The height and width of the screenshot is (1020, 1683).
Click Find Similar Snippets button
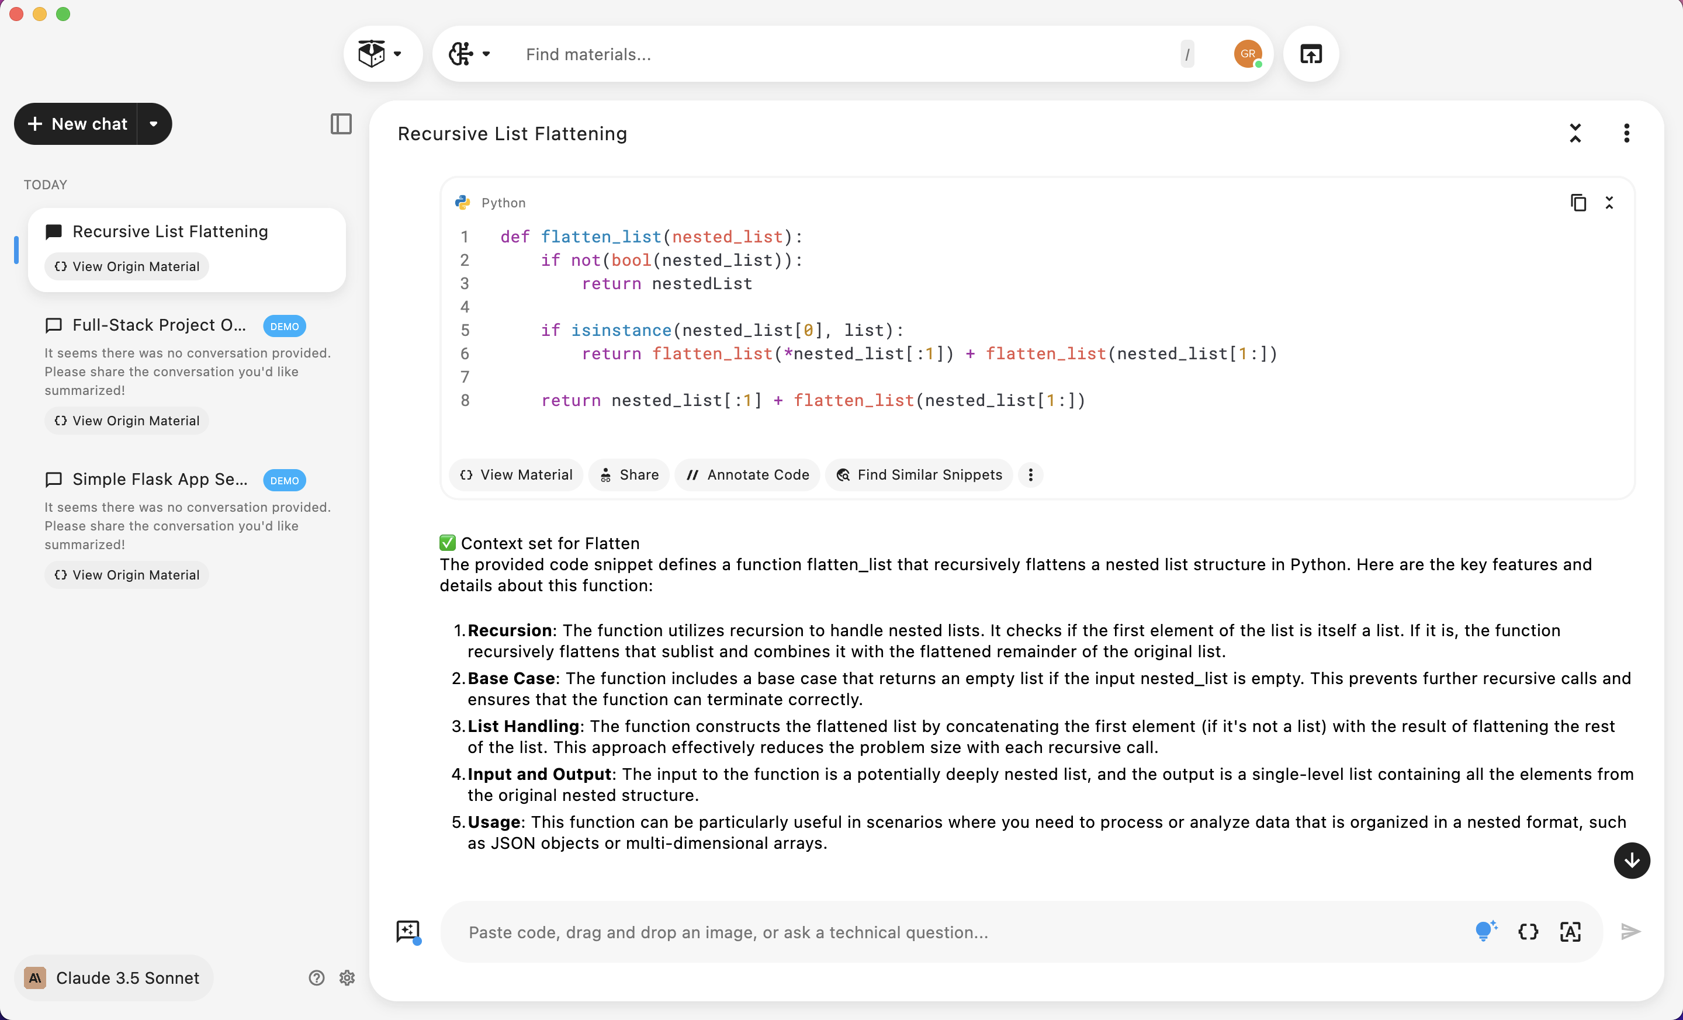(x=919, y=474)
